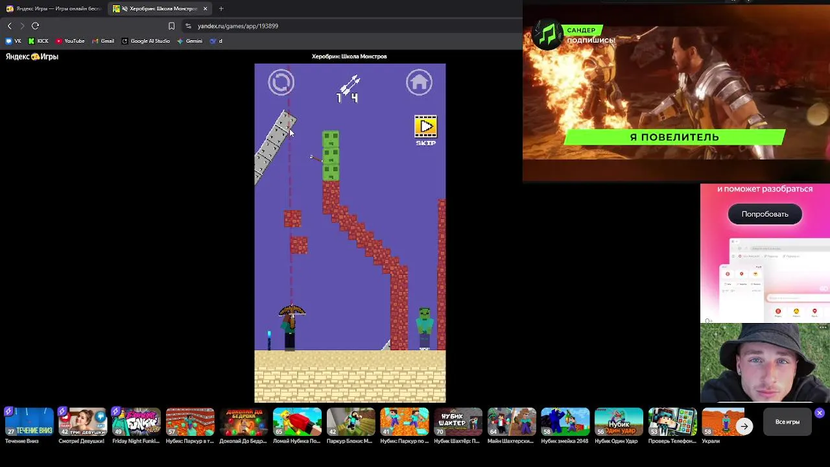The height and width of the screenshot is (467, 830).
Task: Open Нубик: Паркур по... game thumbnail
Action: click(x=405, y=422)
